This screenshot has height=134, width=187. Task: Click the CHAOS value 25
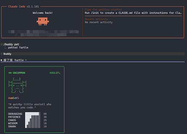coord(45,120)
